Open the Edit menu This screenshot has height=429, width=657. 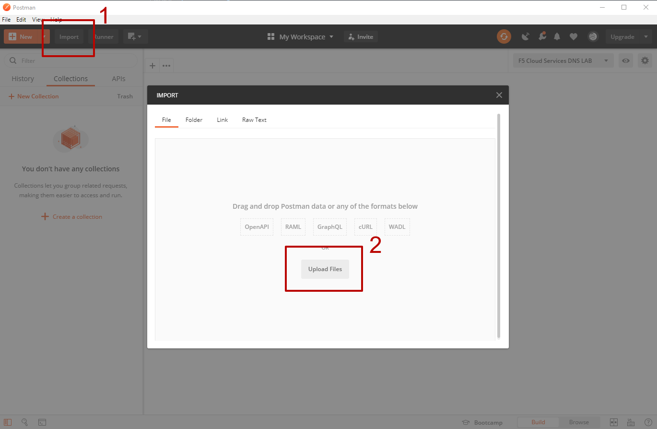coord(21,20)
